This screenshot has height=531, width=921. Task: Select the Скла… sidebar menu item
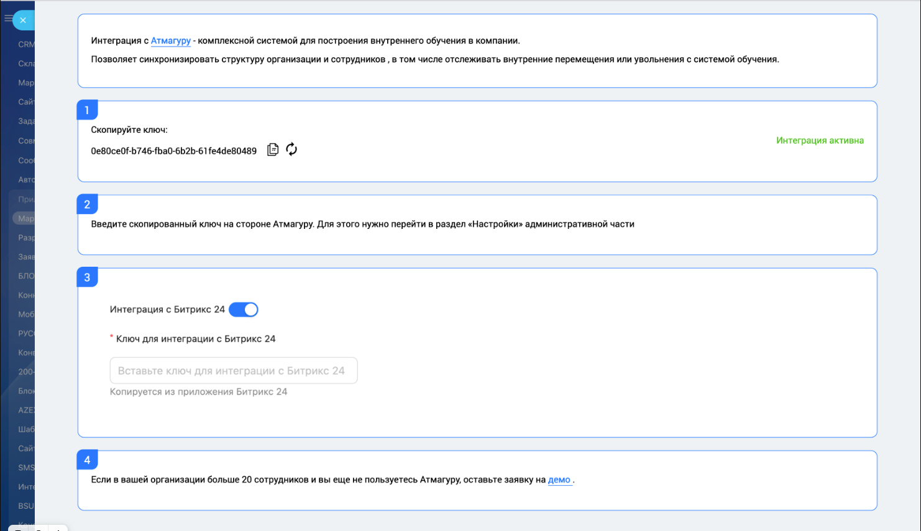26,64
